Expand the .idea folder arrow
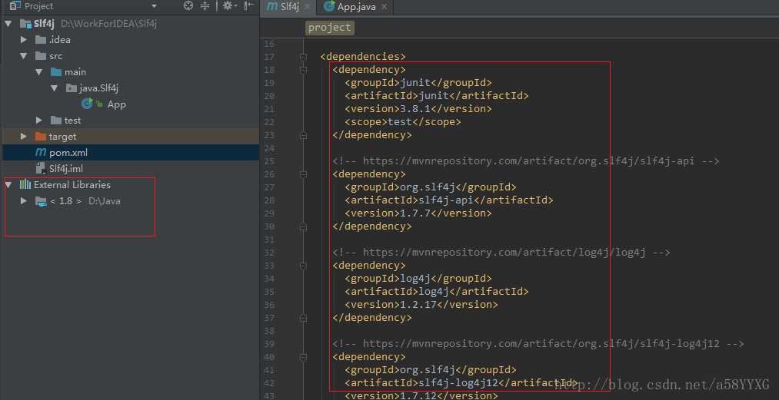The image size is (779, 400). [x=23, y=40]
